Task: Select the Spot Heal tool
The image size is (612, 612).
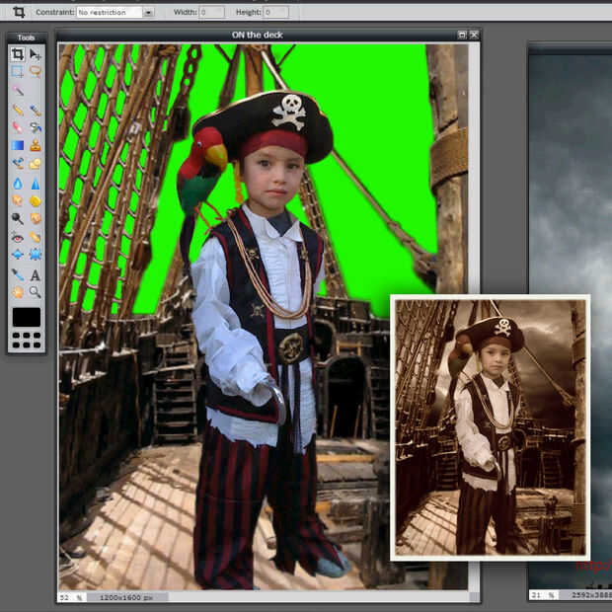Action: pos(36,237)
